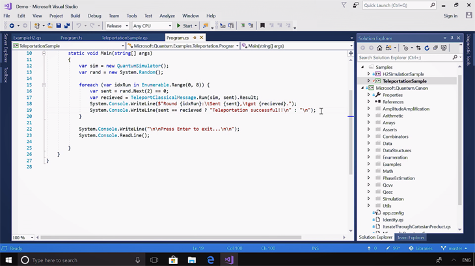The height and width of the screenshot is (266, 475).
Task: Click the notifications flag icon in title bar
Action: [344, 5]
